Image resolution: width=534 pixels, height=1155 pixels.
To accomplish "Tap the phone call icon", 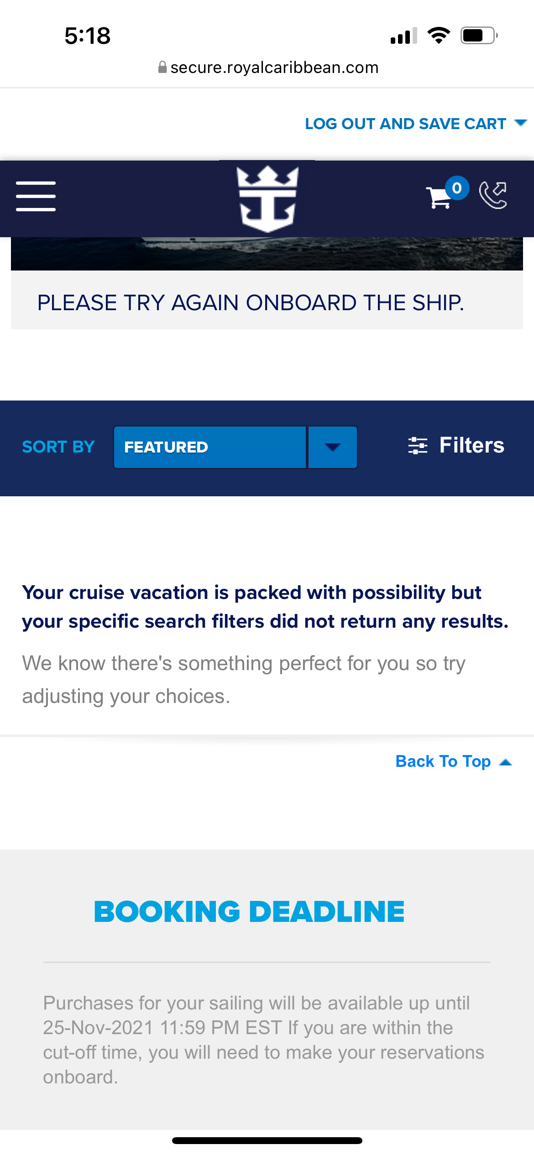I will [493, 195].
